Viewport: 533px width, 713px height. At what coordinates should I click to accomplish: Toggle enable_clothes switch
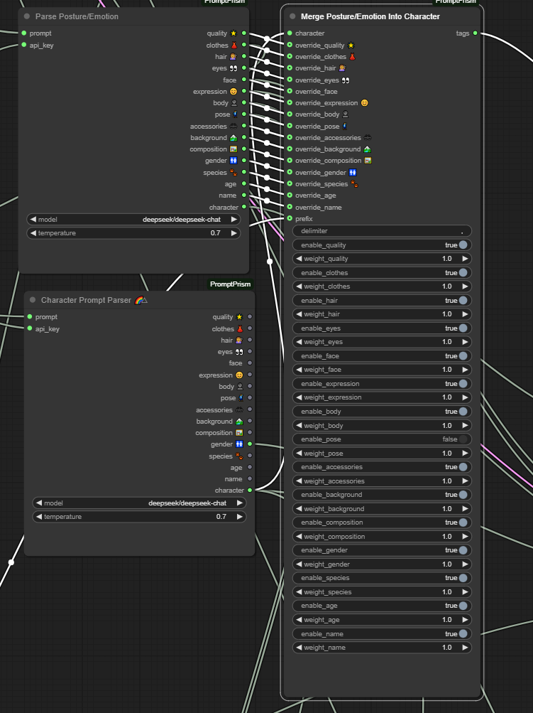pos(463,273)
